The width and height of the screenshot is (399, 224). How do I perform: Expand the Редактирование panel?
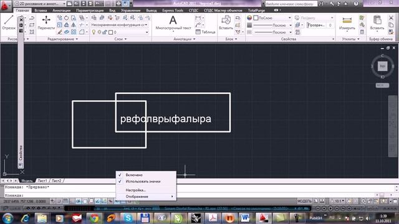(62, 39)
